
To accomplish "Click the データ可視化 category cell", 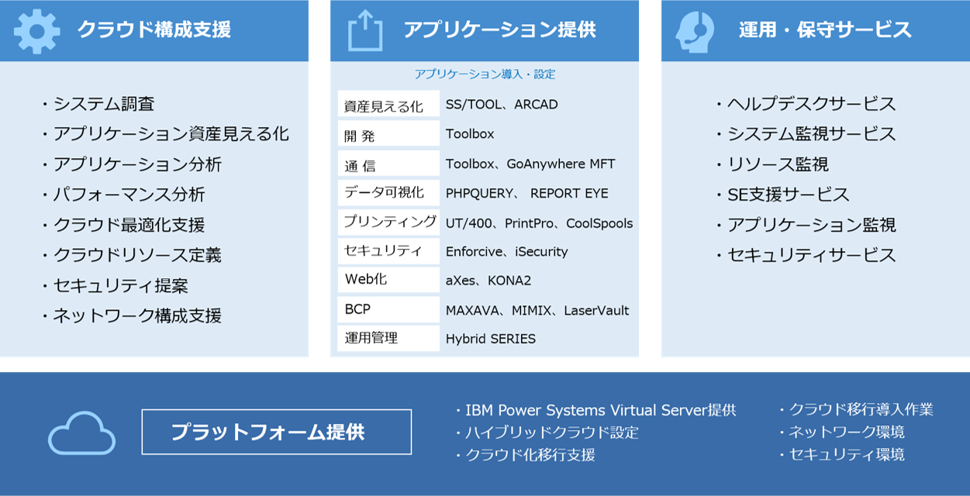I will [x=388, y=193].
